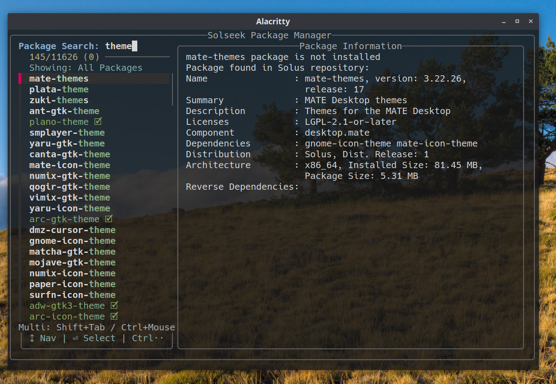Choose mojave-gtk-theme from the list

(72, 262)
